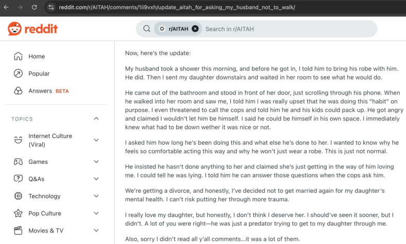The height and width of the screenshot is (244, 406).
Task: Click the Internet Culture smiley icon
Action: click(x=18, y=140)
